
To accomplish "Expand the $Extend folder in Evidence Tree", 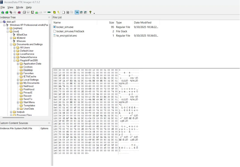I will click(12, 38).
